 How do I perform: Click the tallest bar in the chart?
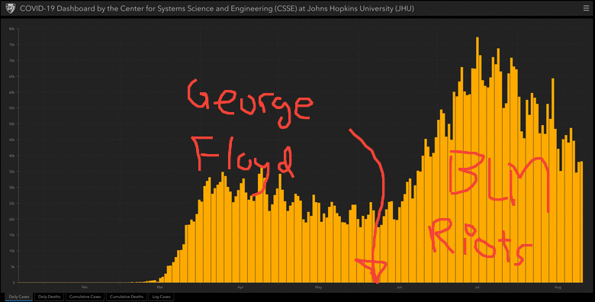pos(478,159)
